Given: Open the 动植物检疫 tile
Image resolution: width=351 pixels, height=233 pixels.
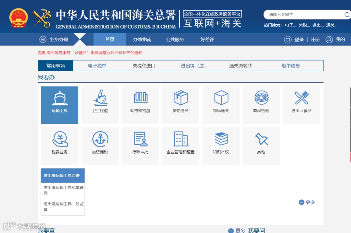Looking at the screenshot, I should (x=140, y=105).
